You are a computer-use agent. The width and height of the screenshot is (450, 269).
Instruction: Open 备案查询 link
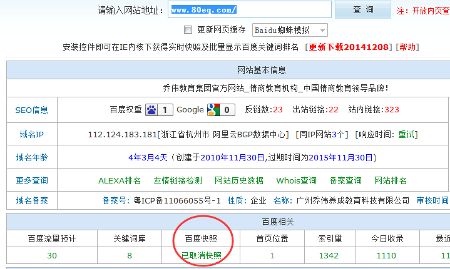pyautogui.click(x=345, y=180)
